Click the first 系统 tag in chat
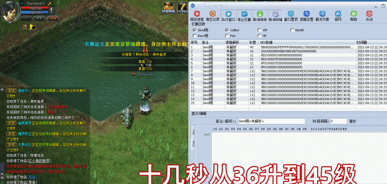387x184 pixels. pyautogui.click(x=11, y=90)
